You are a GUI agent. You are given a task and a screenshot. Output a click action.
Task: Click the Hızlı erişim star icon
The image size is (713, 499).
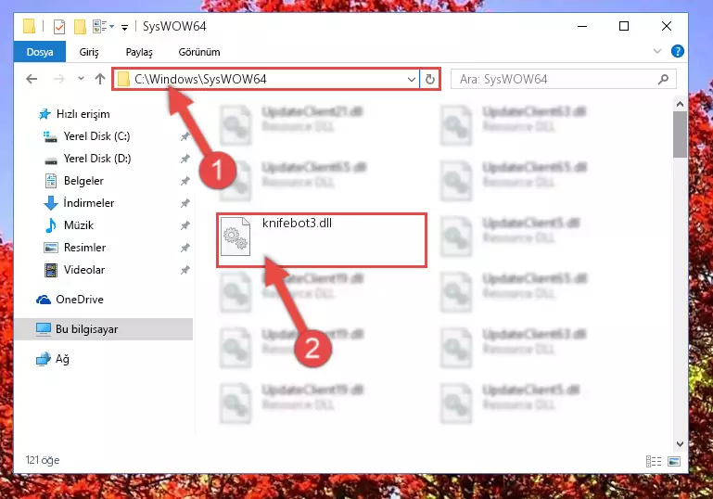point(45,114)
